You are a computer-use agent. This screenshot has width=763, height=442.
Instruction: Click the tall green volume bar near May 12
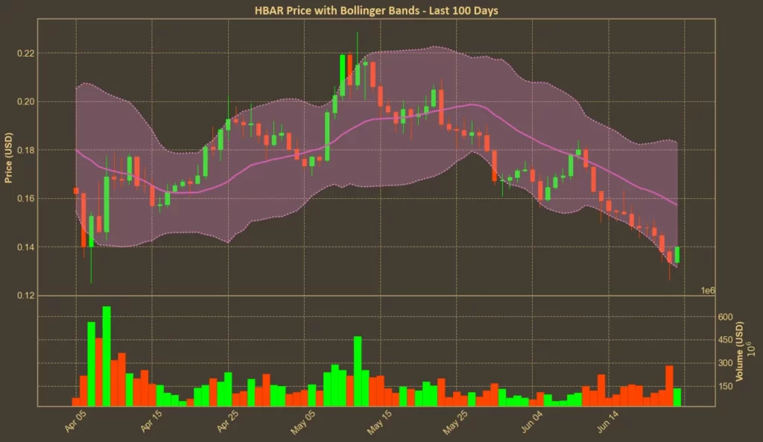pos(358,371)
